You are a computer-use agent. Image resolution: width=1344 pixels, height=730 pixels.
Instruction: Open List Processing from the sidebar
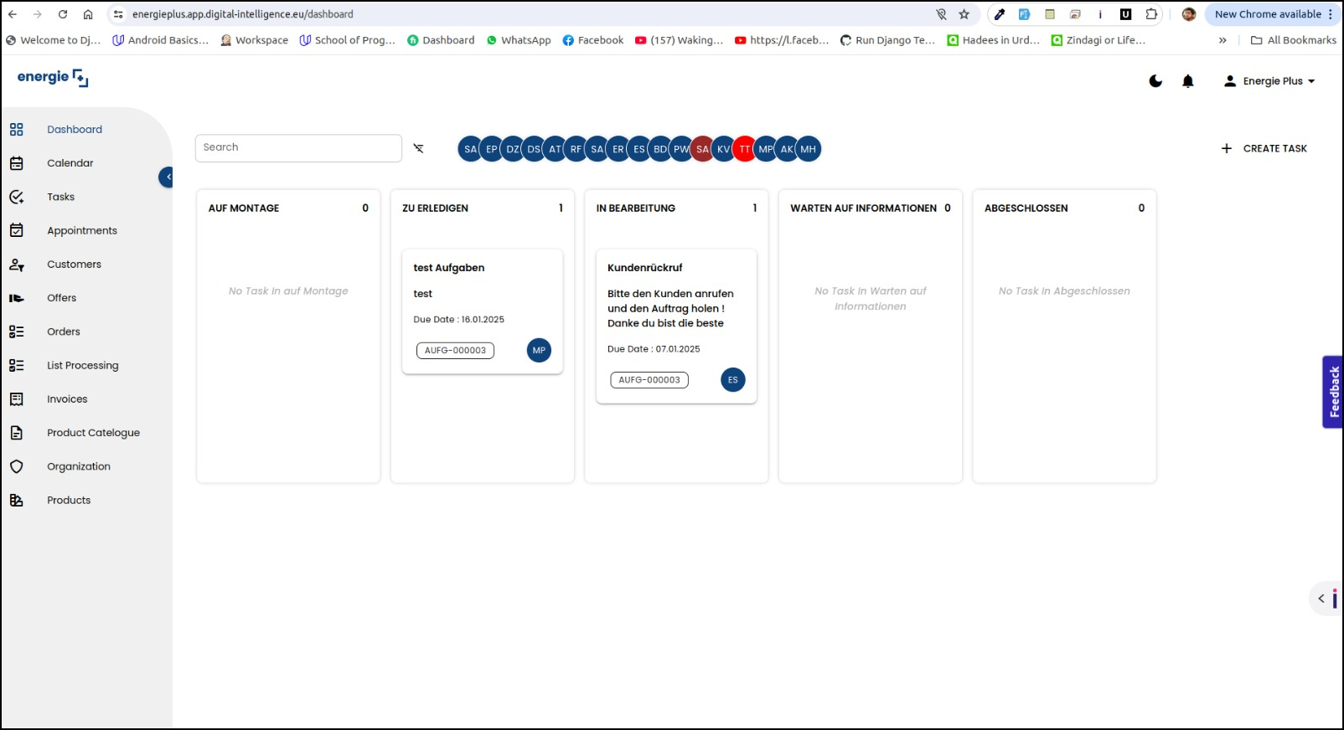click(82, 366)
